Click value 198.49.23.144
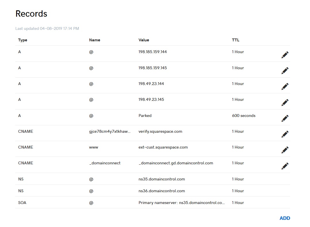 pyautogui.click(x=151, y=84)
